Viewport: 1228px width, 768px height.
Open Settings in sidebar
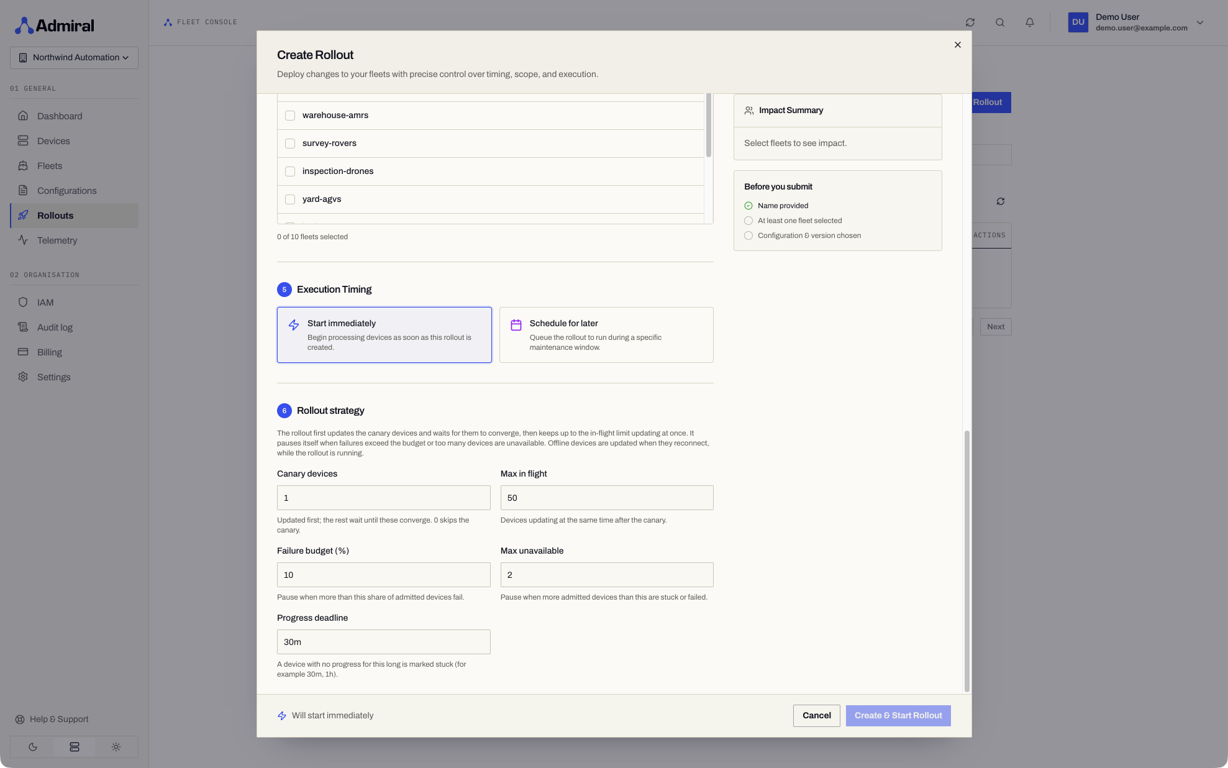tap(74, 377)
